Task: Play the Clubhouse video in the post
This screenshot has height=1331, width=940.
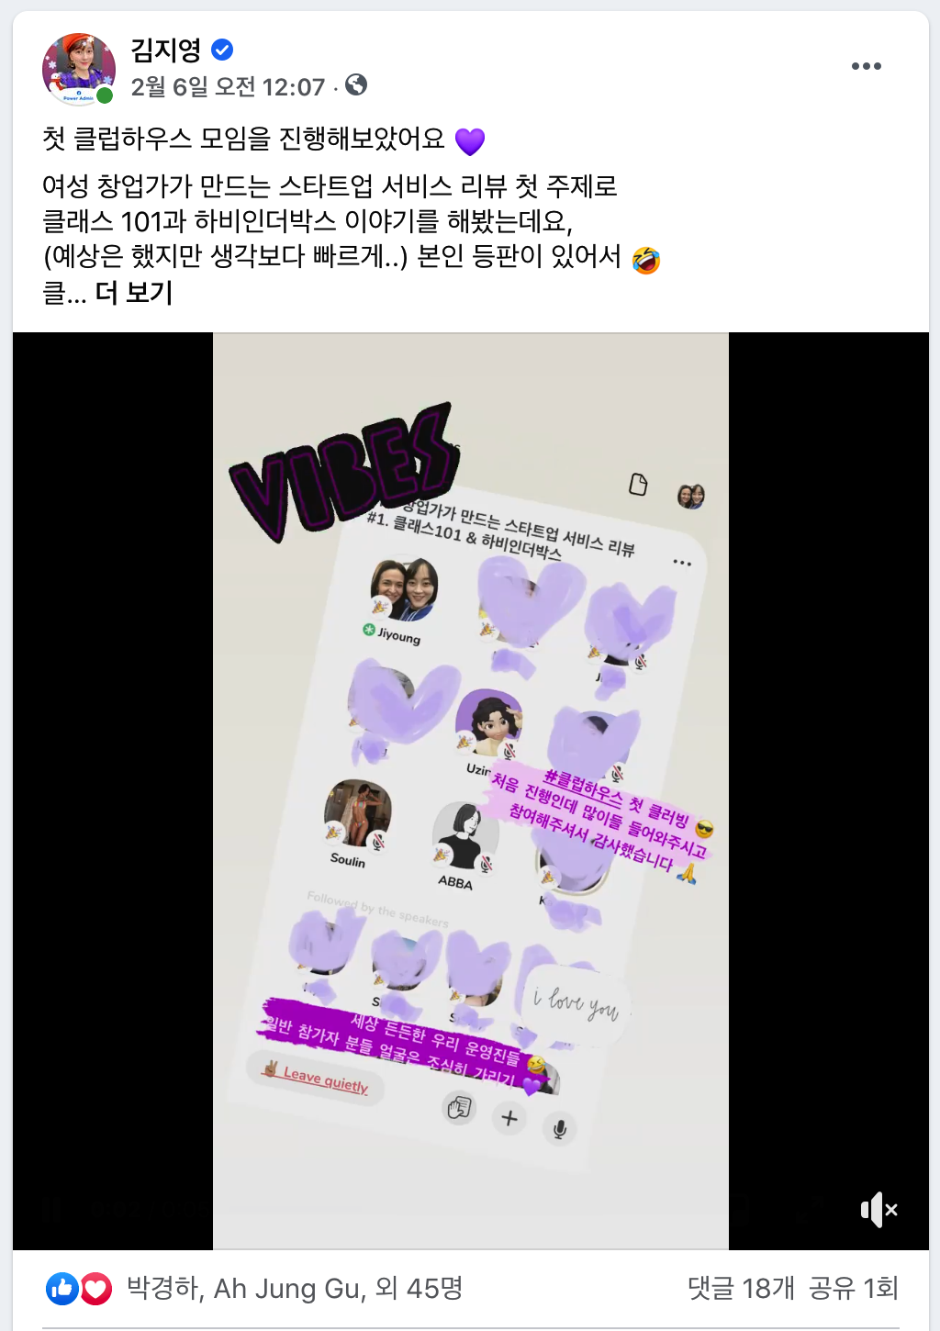Action: tap(471, 791)
